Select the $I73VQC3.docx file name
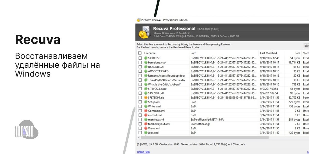Image resolution: width=309 pixels, height=154 pixels. point(157,89)
